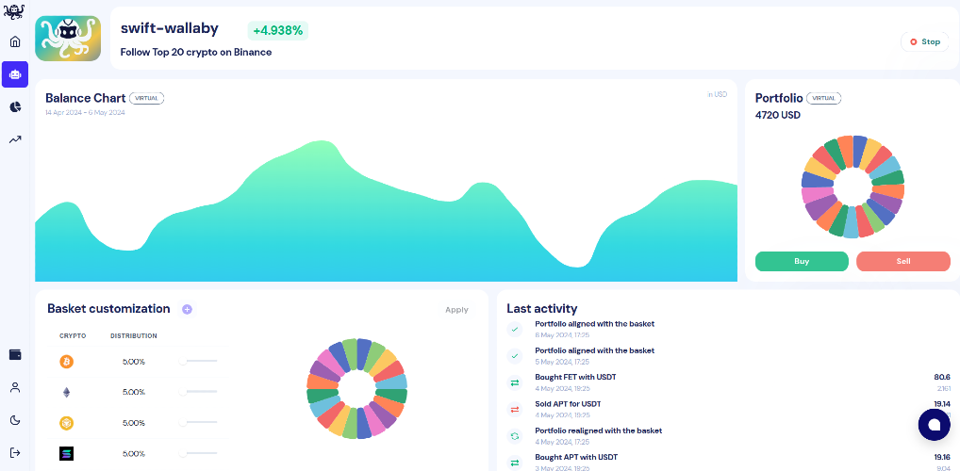Click the Solana distribution slider
Screen dimensions: 960x471
pos(199,453)
